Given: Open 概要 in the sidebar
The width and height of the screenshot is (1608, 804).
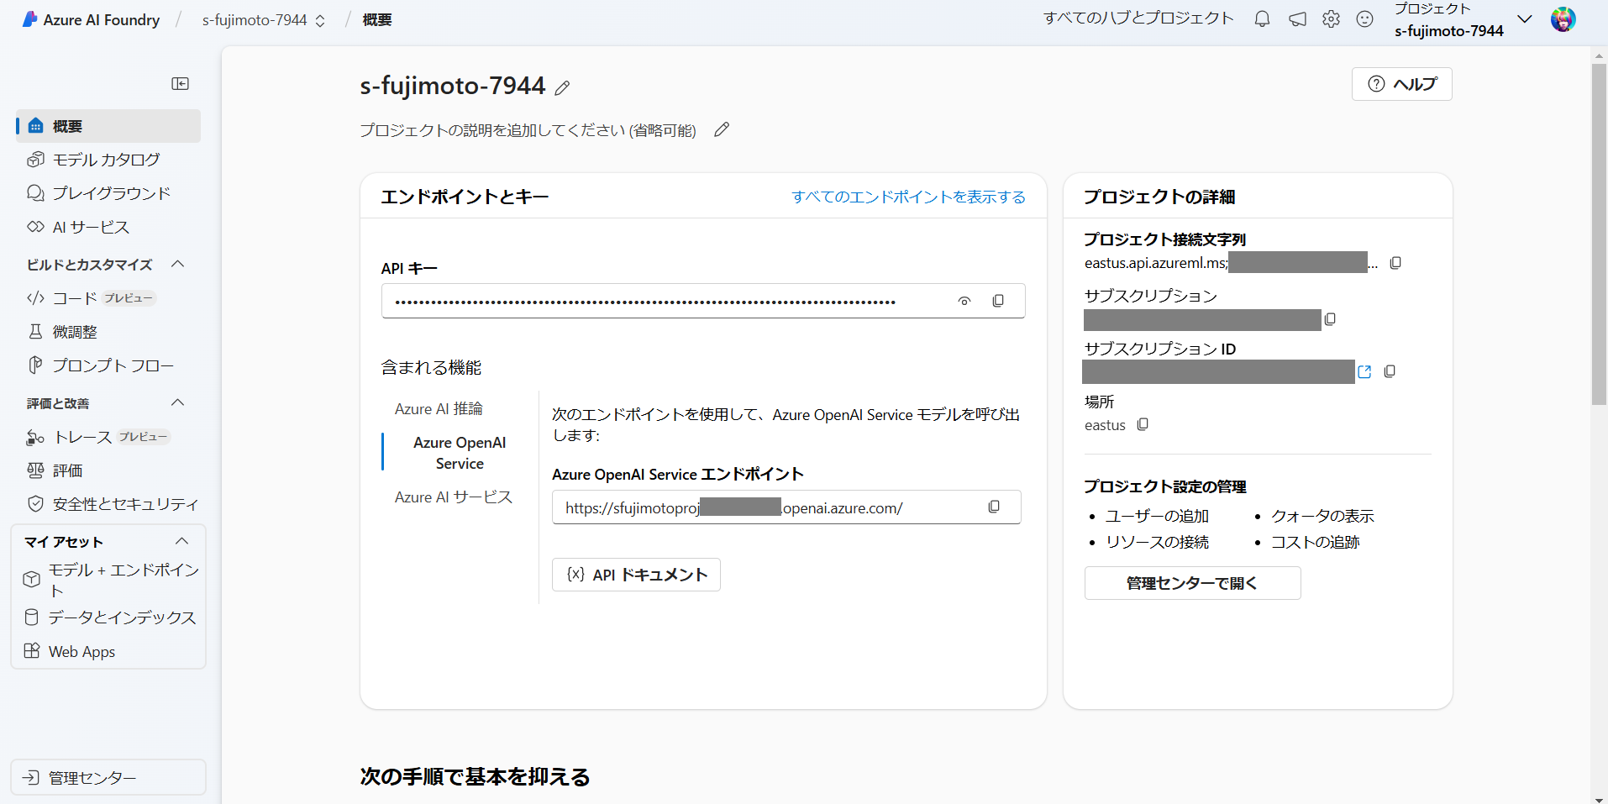Looking at the screenshot, I should [108, 126].
